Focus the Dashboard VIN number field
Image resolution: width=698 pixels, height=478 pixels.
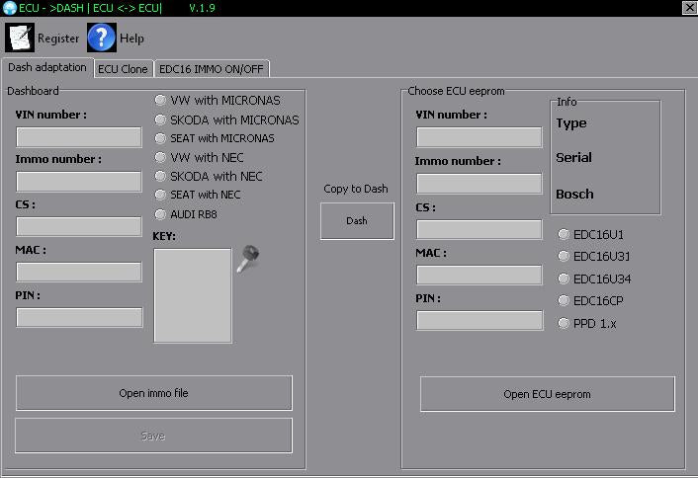79,137
